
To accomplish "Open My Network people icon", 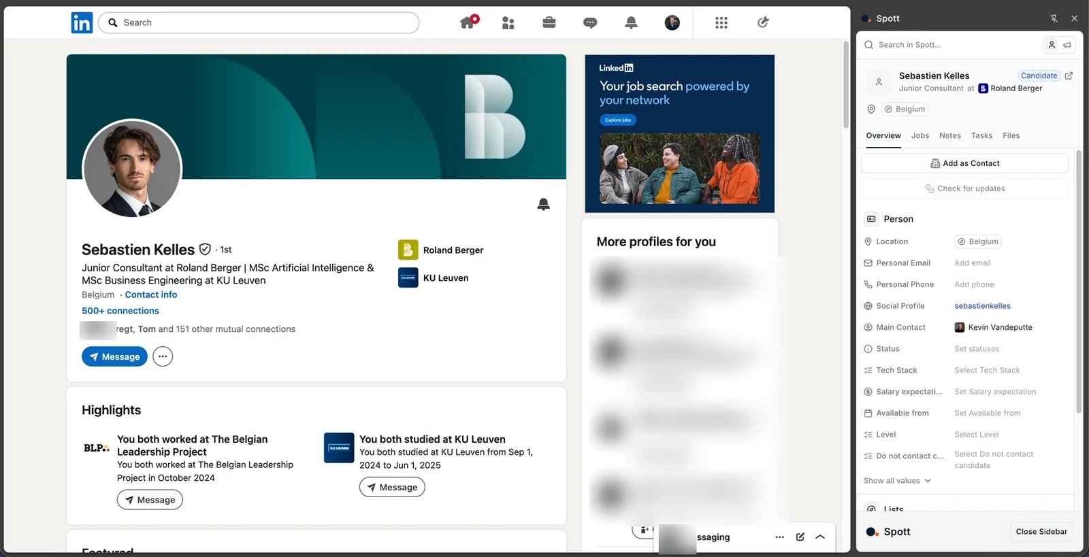I will 508,23.
